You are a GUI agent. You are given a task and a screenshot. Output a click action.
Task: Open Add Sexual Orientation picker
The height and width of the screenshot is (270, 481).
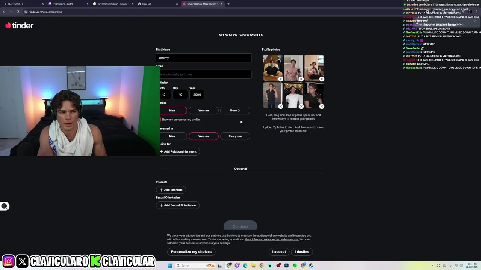pos(177,205)
